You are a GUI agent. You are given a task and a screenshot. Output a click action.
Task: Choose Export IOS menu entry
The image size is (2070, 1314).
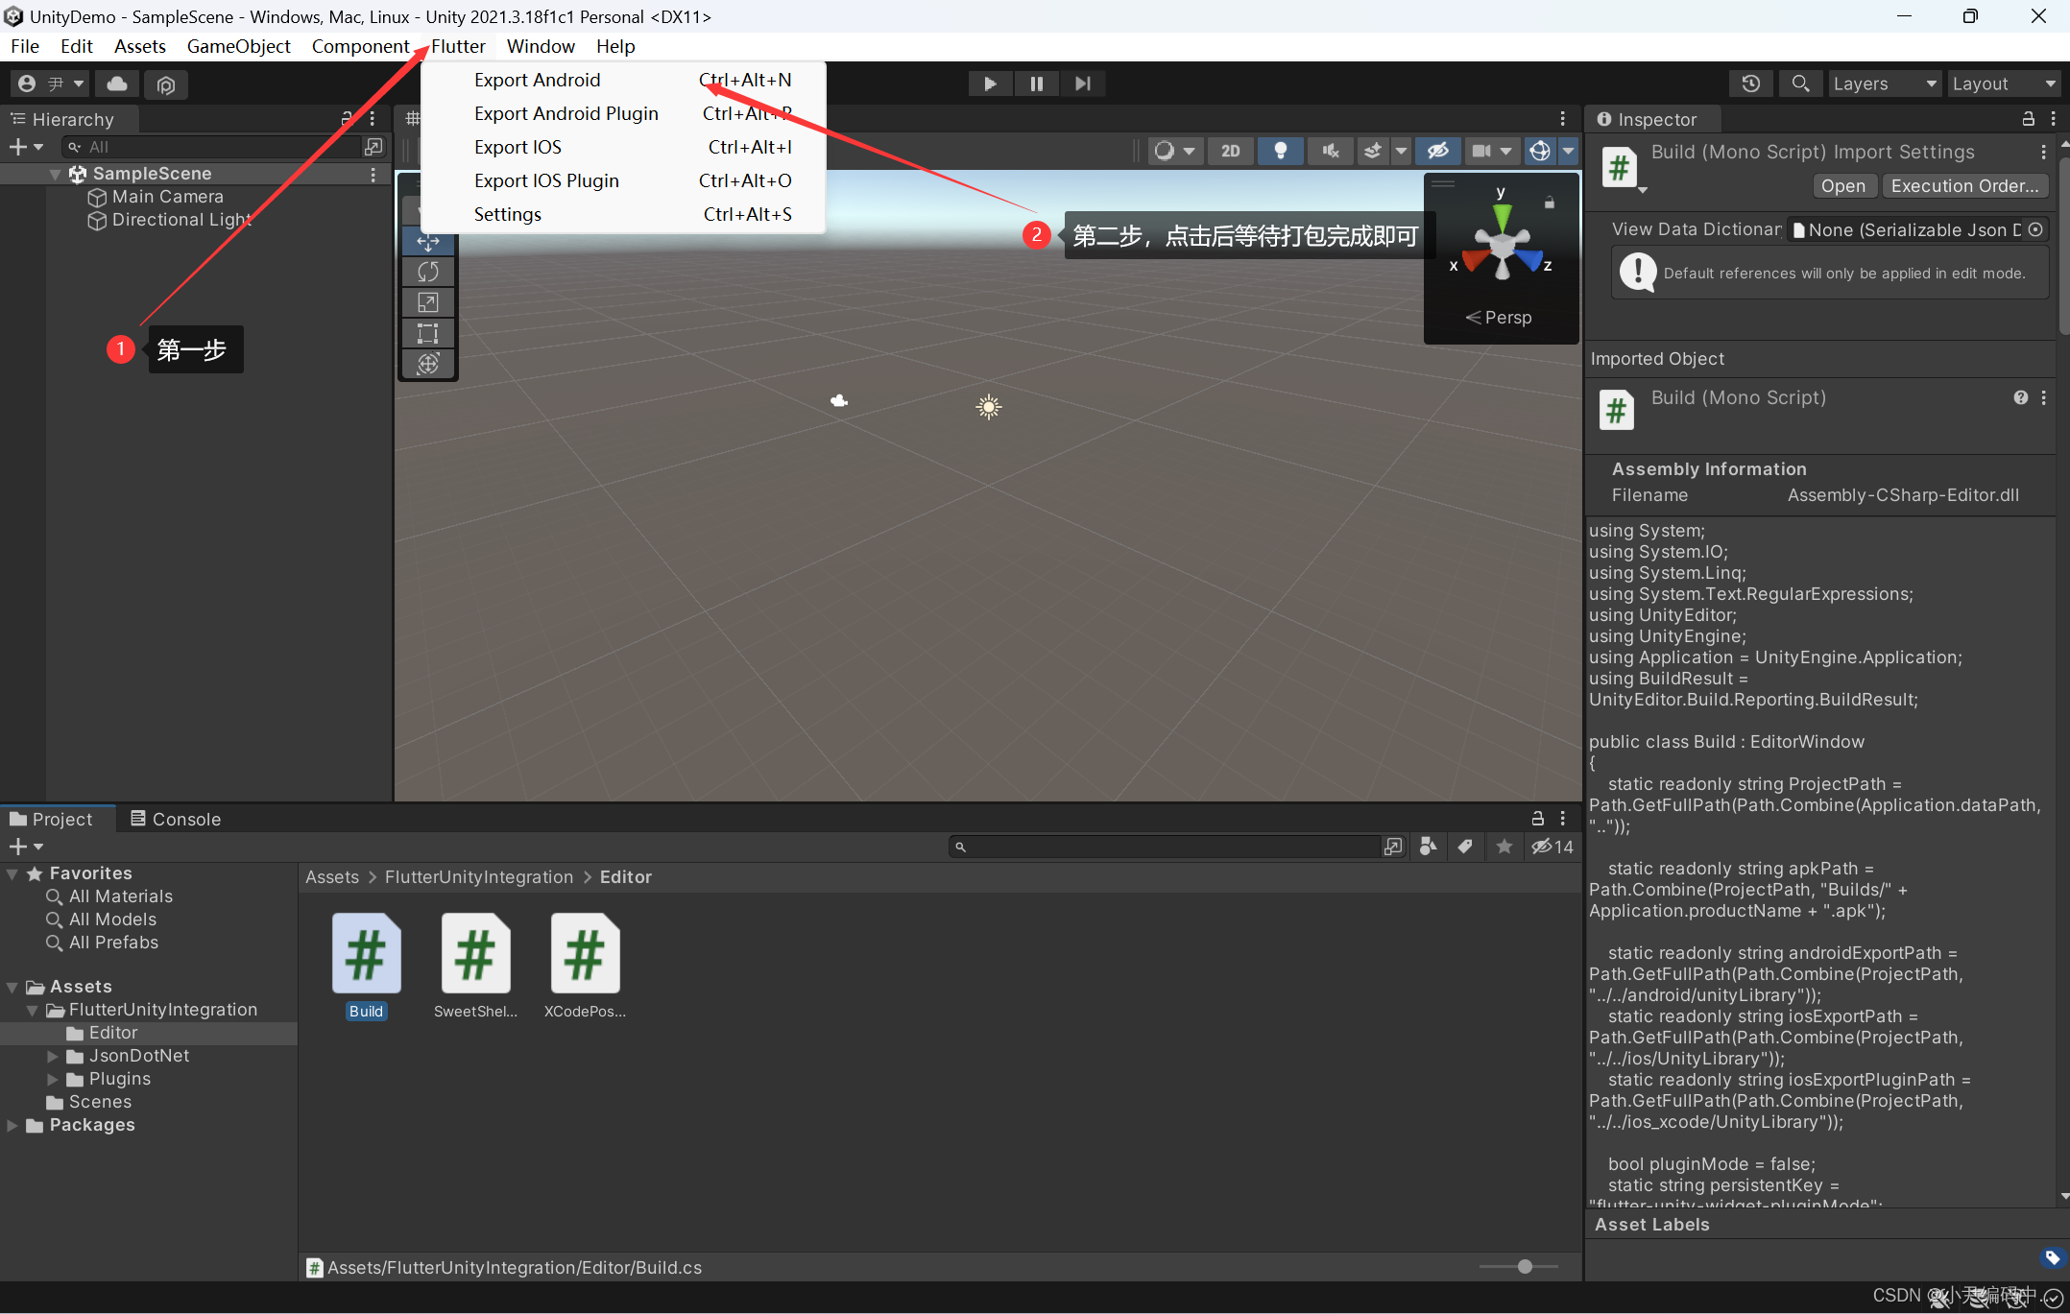pos(623,147)
